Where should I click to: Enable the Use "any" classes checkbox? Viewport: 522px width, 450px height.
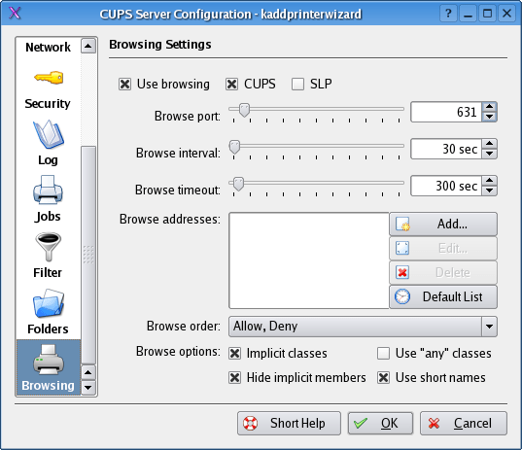pos(384,354)
